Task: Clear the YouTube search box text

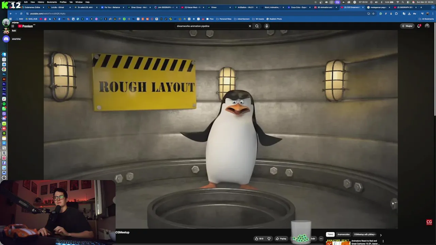Action: (250, 26)
